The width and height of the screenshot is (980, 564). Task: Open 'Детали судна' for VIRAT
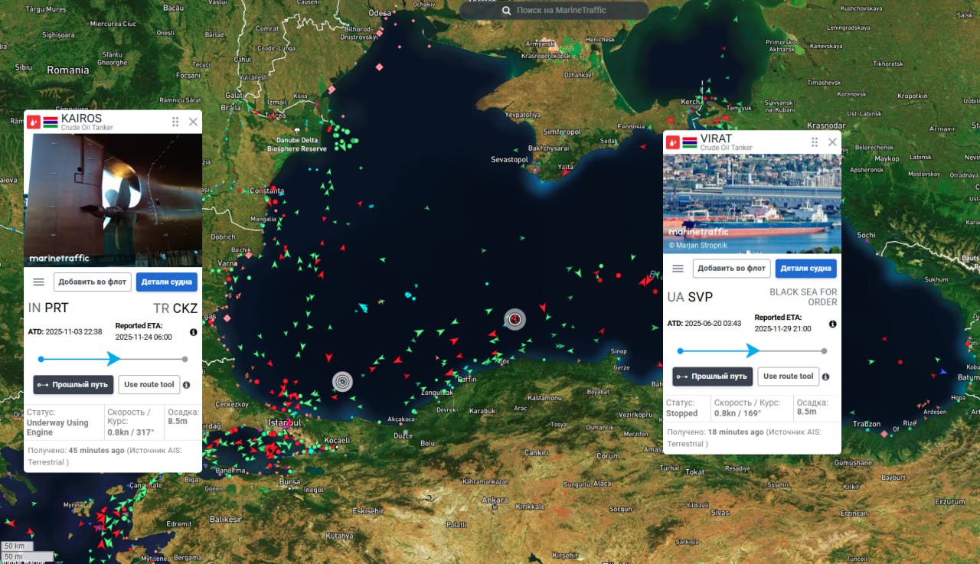click(805, 269)
